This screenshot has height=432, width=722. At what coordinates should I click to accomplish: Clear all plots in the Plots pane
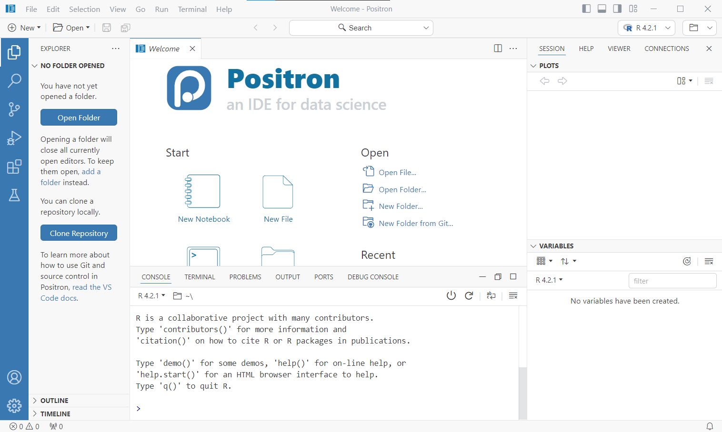pyautogui.click(x=709, y=81)
